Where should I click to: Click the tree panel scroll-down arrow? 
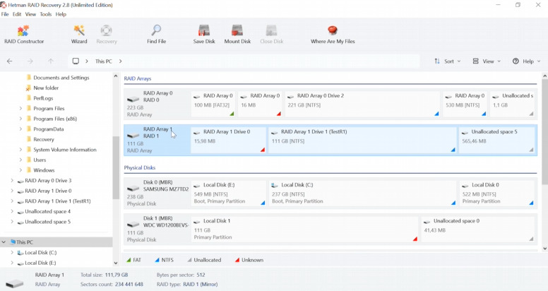116,263
